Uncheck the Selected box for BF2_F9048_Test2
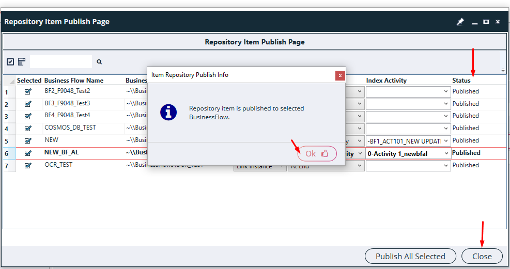Image resolution: width=510 pixels, height=269 pixels. (28, 92)
